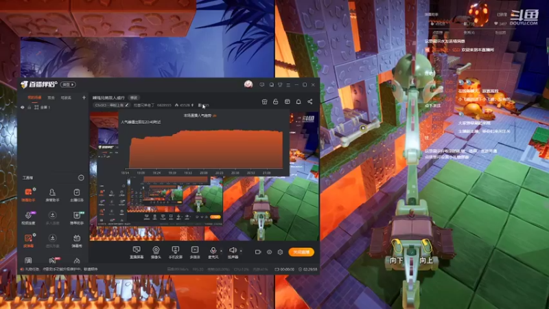The width and height of the screenshot is (549, 309).
Task: Open the message bubble icon in the title bar
Action: click(262, 84)
